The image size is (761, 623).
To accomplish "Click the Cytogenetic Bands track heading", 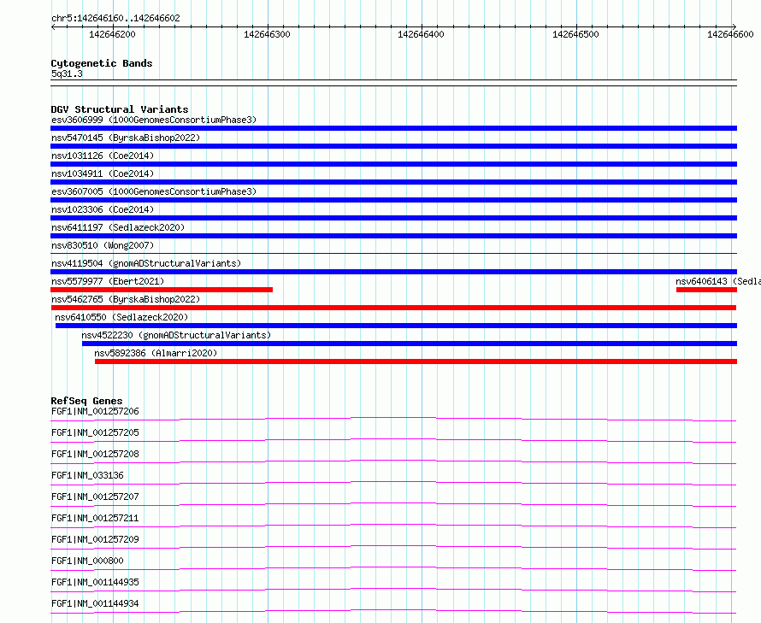I will [102, 63].
